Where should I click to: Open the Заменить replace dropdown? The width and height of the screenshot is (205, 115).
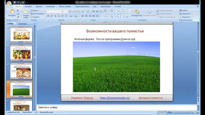click(185, 14)
